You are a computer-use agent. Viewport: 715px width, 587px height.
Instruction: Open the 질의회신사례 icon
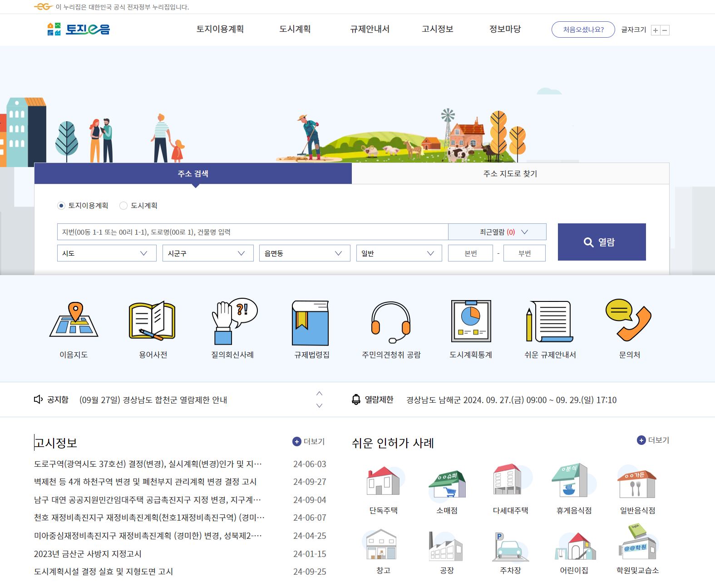coord(234,321)
